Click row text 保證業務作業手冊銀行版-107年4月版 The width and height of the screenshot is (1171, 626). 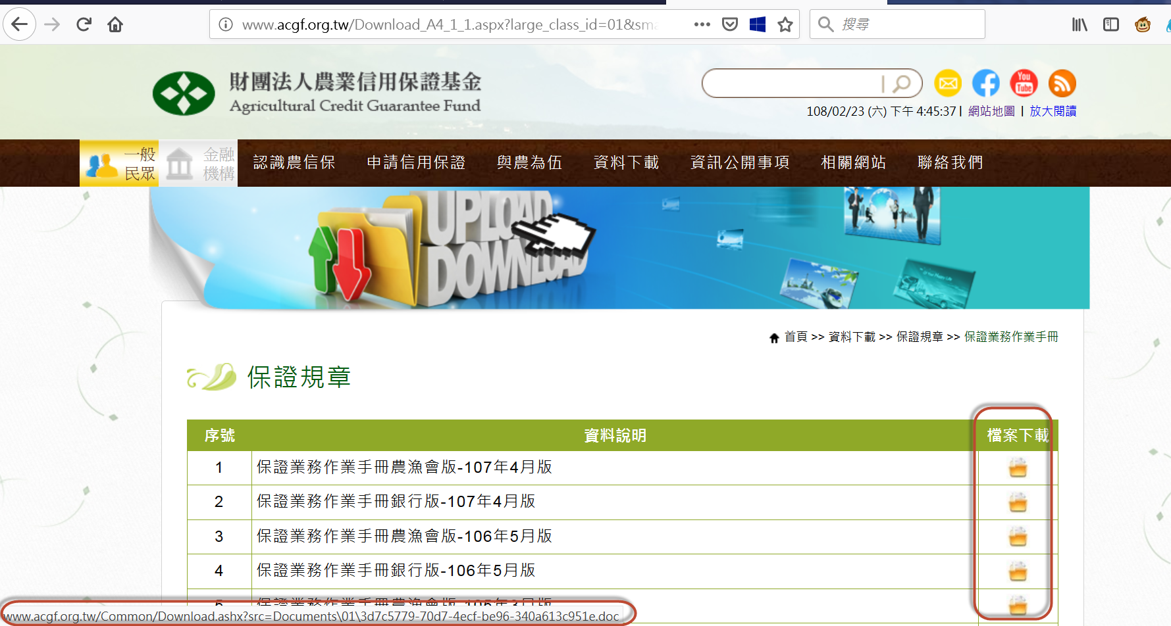coord(396,502)
